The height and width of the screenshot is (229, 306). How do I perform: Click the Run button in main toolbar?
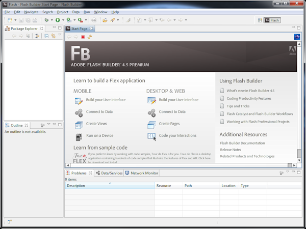tap(58, 20)
